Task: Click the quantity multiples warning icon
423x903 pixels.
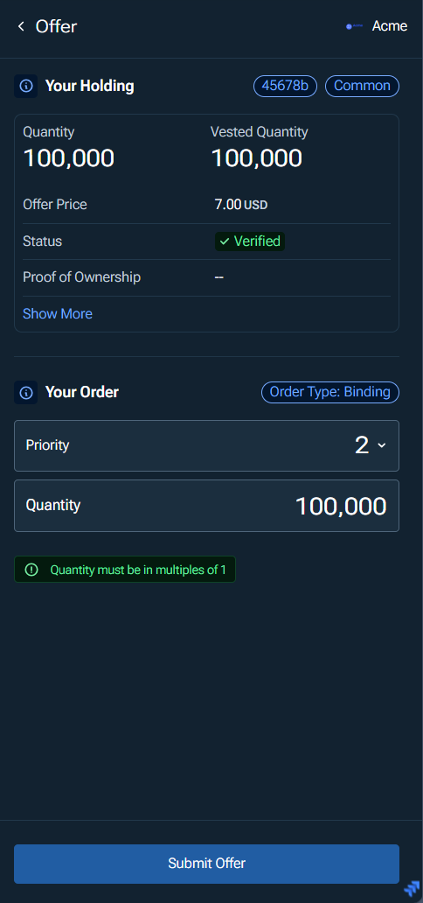Action: [x=31, y=570]
